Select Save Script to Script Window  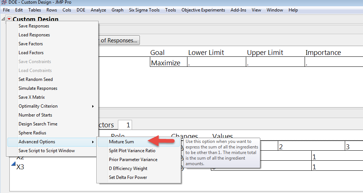(53, 150)
